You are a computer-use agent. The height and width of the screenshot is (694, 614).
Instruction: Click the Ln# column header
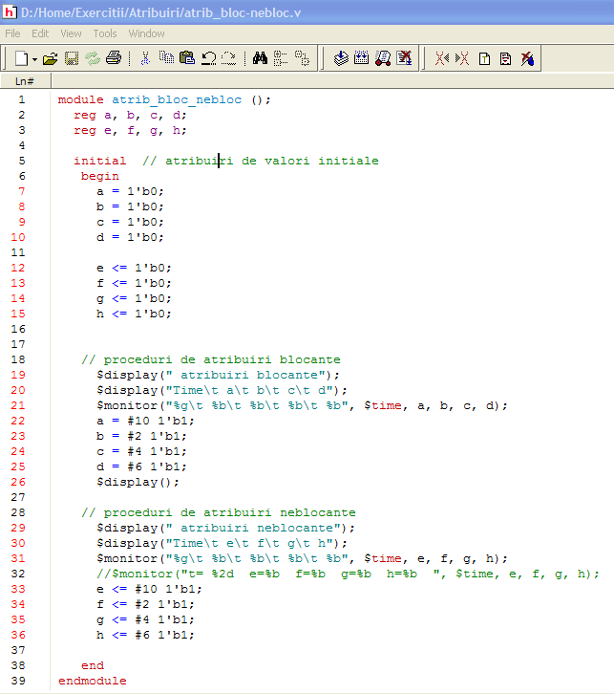25,81
